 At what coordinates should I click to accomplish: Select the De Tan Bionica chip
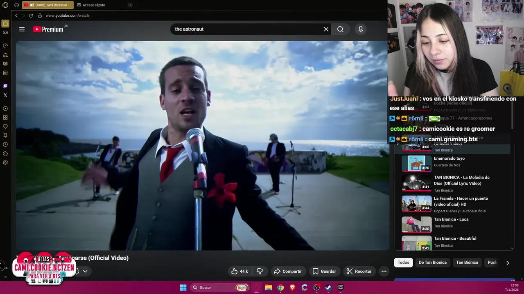(x=432, y=263)
